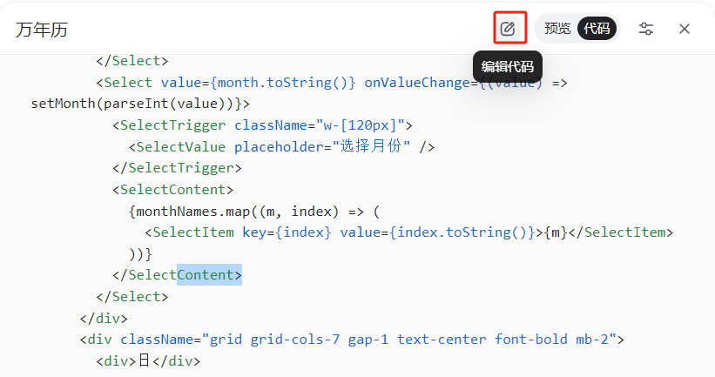Click the SelectItem key={index} line
This screenshot has height=377, width=715.
click(x=409, y=232)
